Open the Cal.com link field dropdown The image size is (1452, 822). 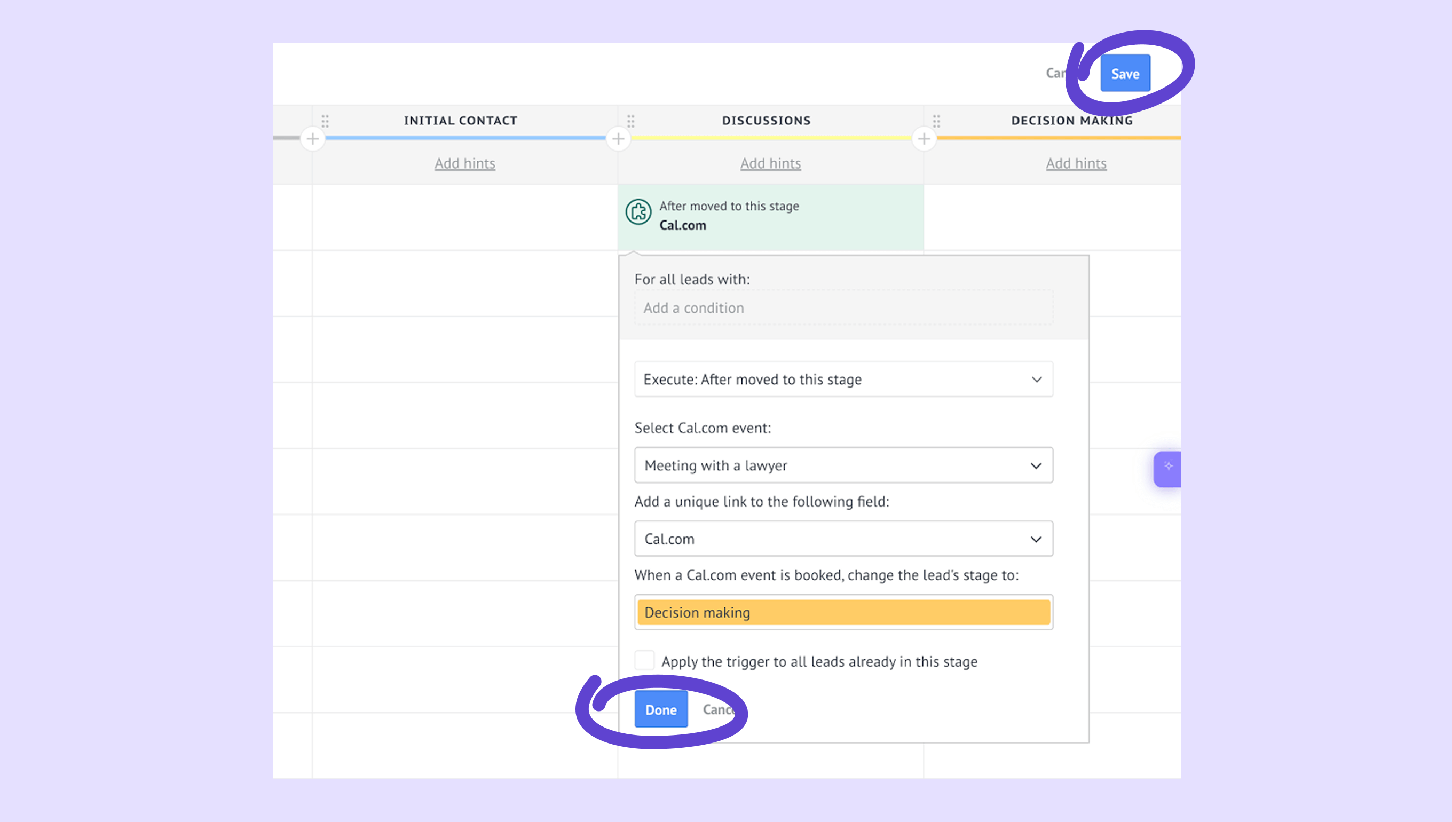(843, 539)
